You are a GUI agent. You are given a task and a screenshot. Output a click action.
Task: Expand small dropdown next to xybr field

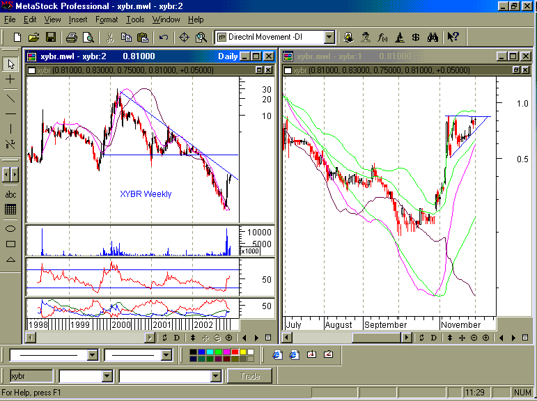(x=107, y=377)
